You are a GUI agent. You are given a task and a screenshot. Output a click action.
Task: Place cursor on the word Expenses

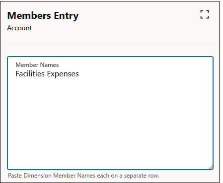coord(63,74)
